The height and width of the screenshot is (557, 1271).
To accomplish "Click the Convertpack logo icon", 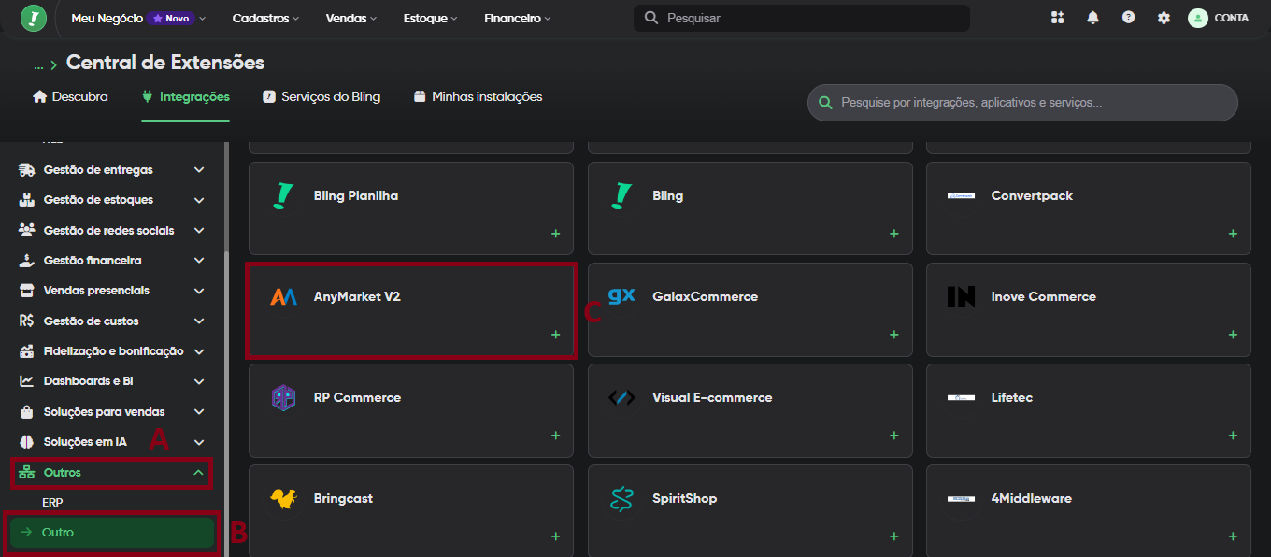I will (961, 196).
